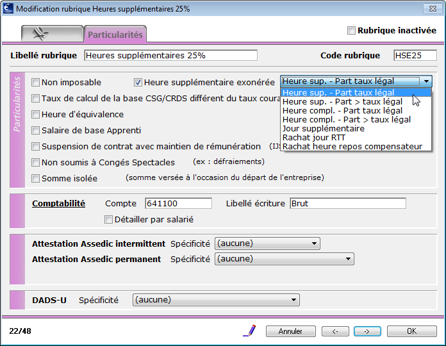
Task: Check the Non imposable option
Action: click(35, 83)
